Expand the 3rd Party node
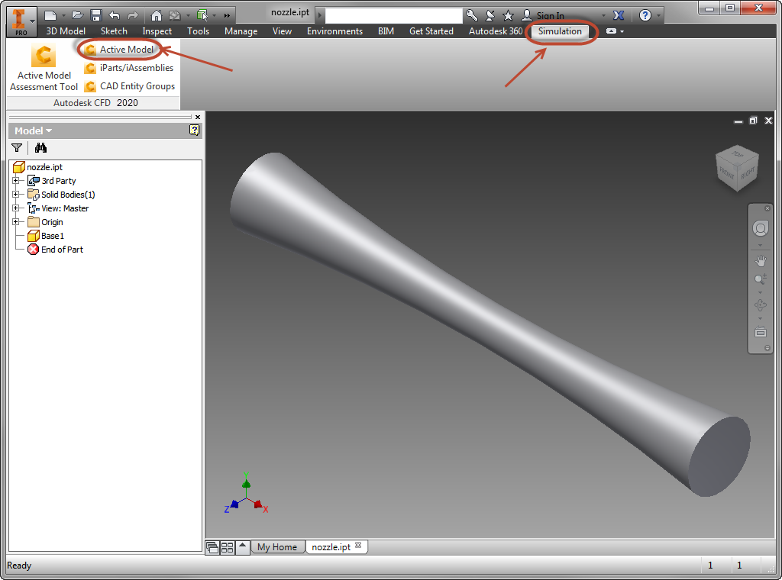Screen dimensions: 782x580 (16, 180)
